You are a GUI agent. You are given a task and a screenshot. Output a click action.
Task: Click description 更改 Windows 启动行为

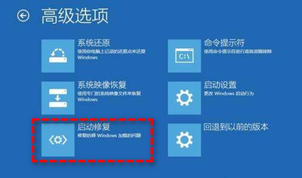[229, 94]
